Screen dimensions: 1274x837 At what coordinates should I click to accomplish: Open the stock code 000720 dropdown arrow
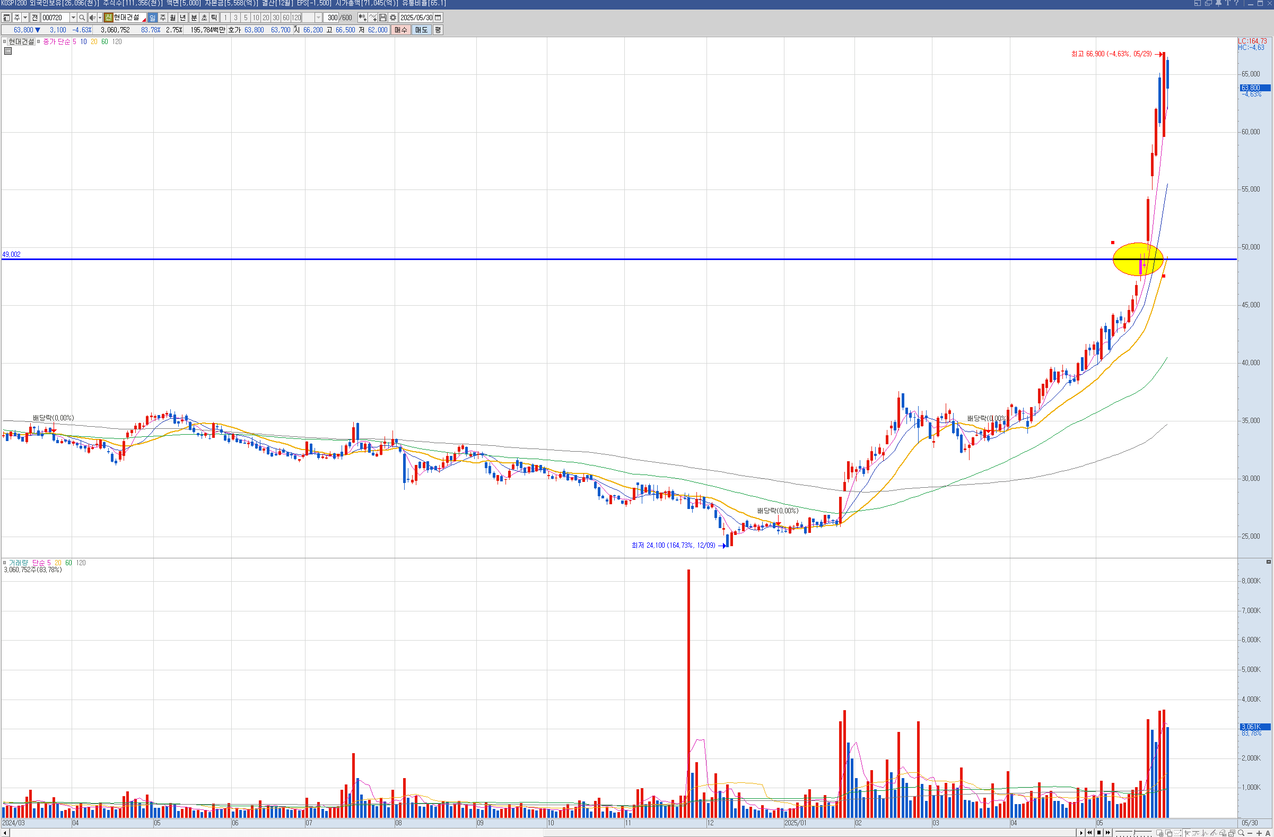pos(73,18)
